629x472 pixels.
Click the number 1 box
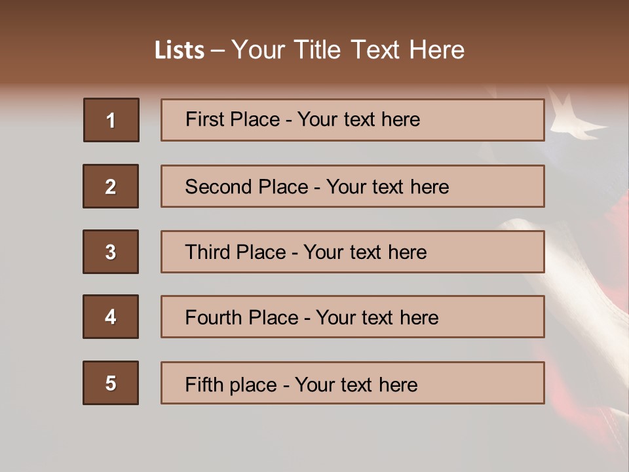111,120
